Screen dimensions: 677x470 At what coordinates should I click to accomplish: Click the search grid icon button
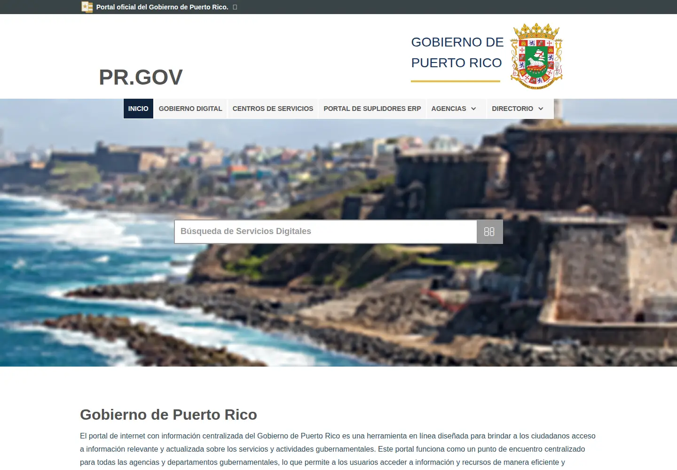(489, 232)
